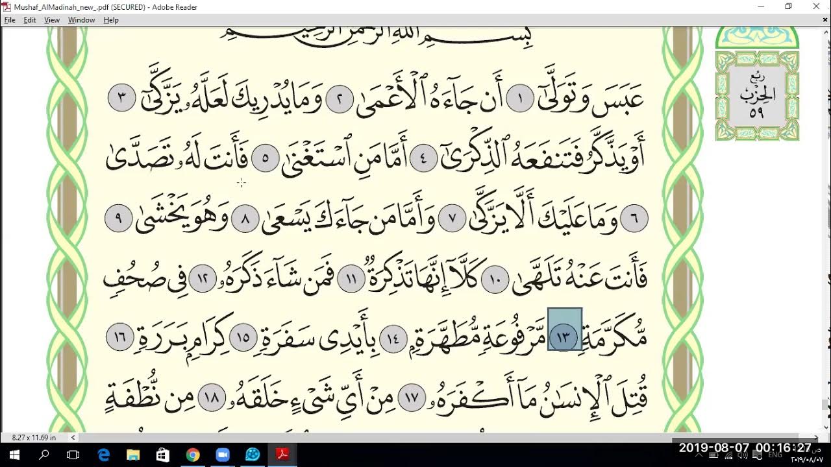This screenshot has width=831, height=467.
Task: Click verse number marker ١٧
Action: (x=412, y=398)
